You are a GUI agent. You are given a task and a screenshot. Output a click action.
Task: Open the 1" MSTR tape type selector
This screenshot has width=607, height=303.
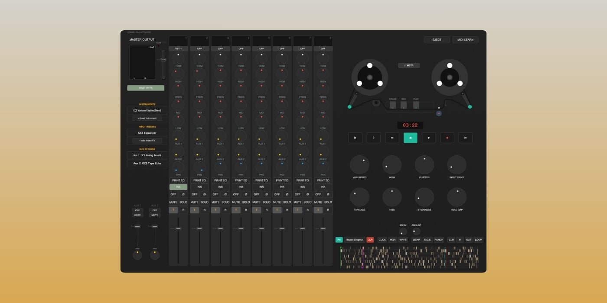(409, 65)
